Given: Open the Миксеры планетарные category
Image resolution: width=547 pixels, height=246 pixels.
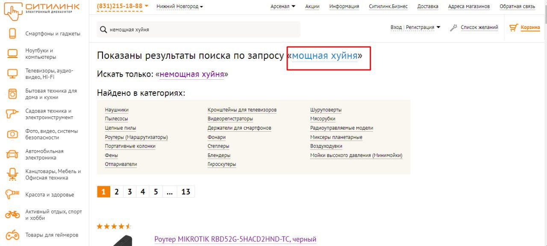Looking at the screenshot, I should point(336,137).
